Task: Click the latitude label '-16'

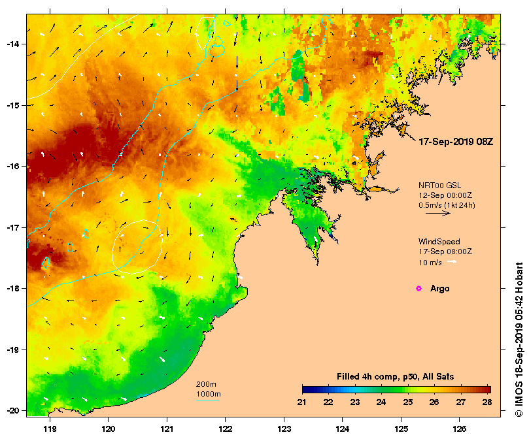Action: click(12, 166)
